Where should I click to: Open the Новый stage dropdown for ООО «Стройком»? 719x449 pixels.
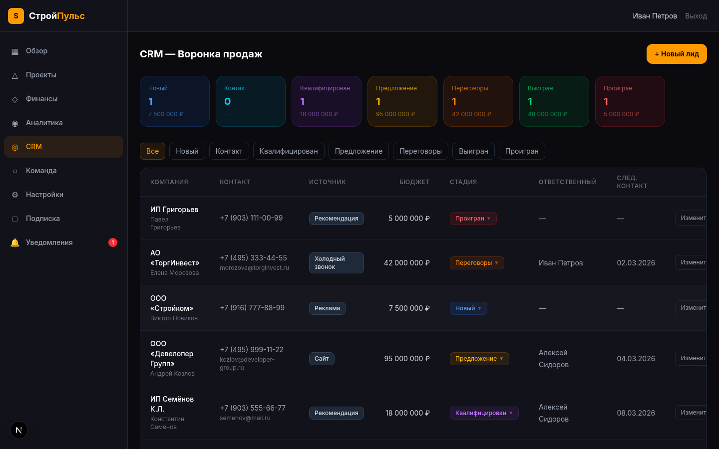pyautogui.click(x=468, y=308)
